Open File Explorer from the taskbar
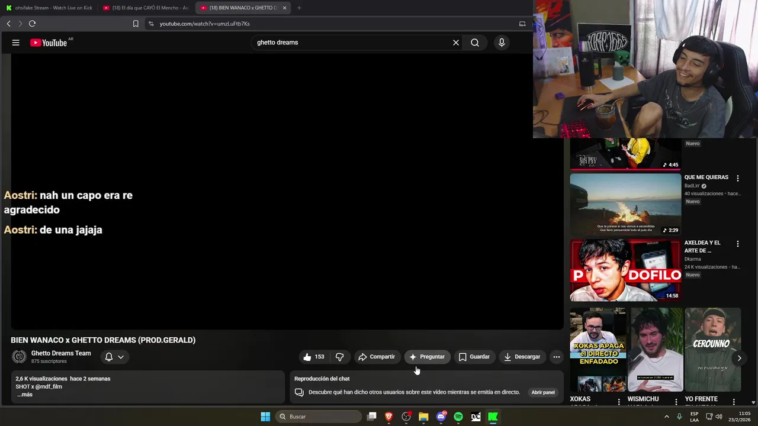The height and width of the screenshot is (426, 758). 423,417
